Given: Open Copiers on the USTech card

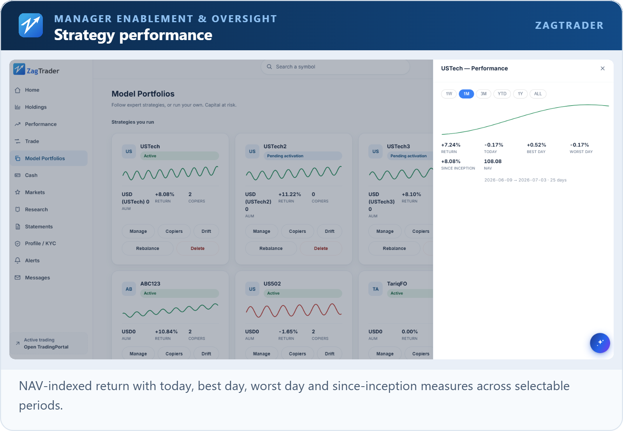Looking at the screenshot, I should [x=174, y=231].
